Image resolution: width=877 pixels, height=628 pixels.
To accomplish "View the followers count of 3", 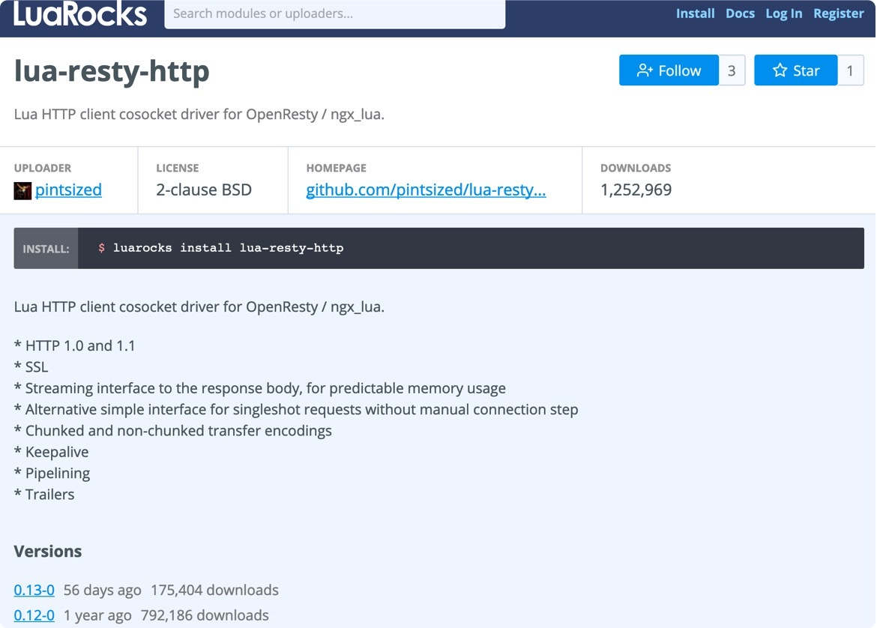I will coord(732,70).
